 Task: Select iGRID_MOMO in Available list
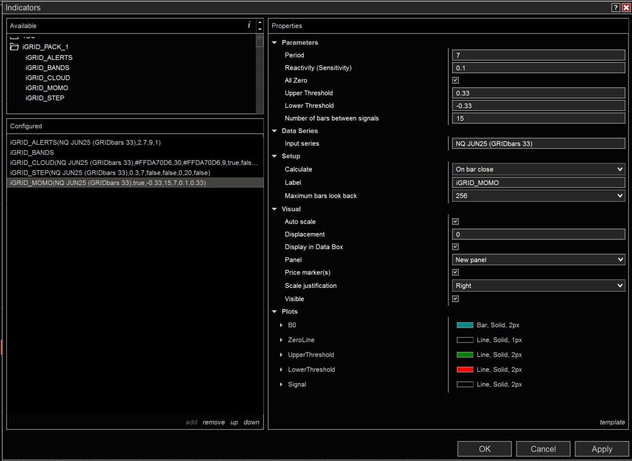pyautogui.click(x=47, y=88)
